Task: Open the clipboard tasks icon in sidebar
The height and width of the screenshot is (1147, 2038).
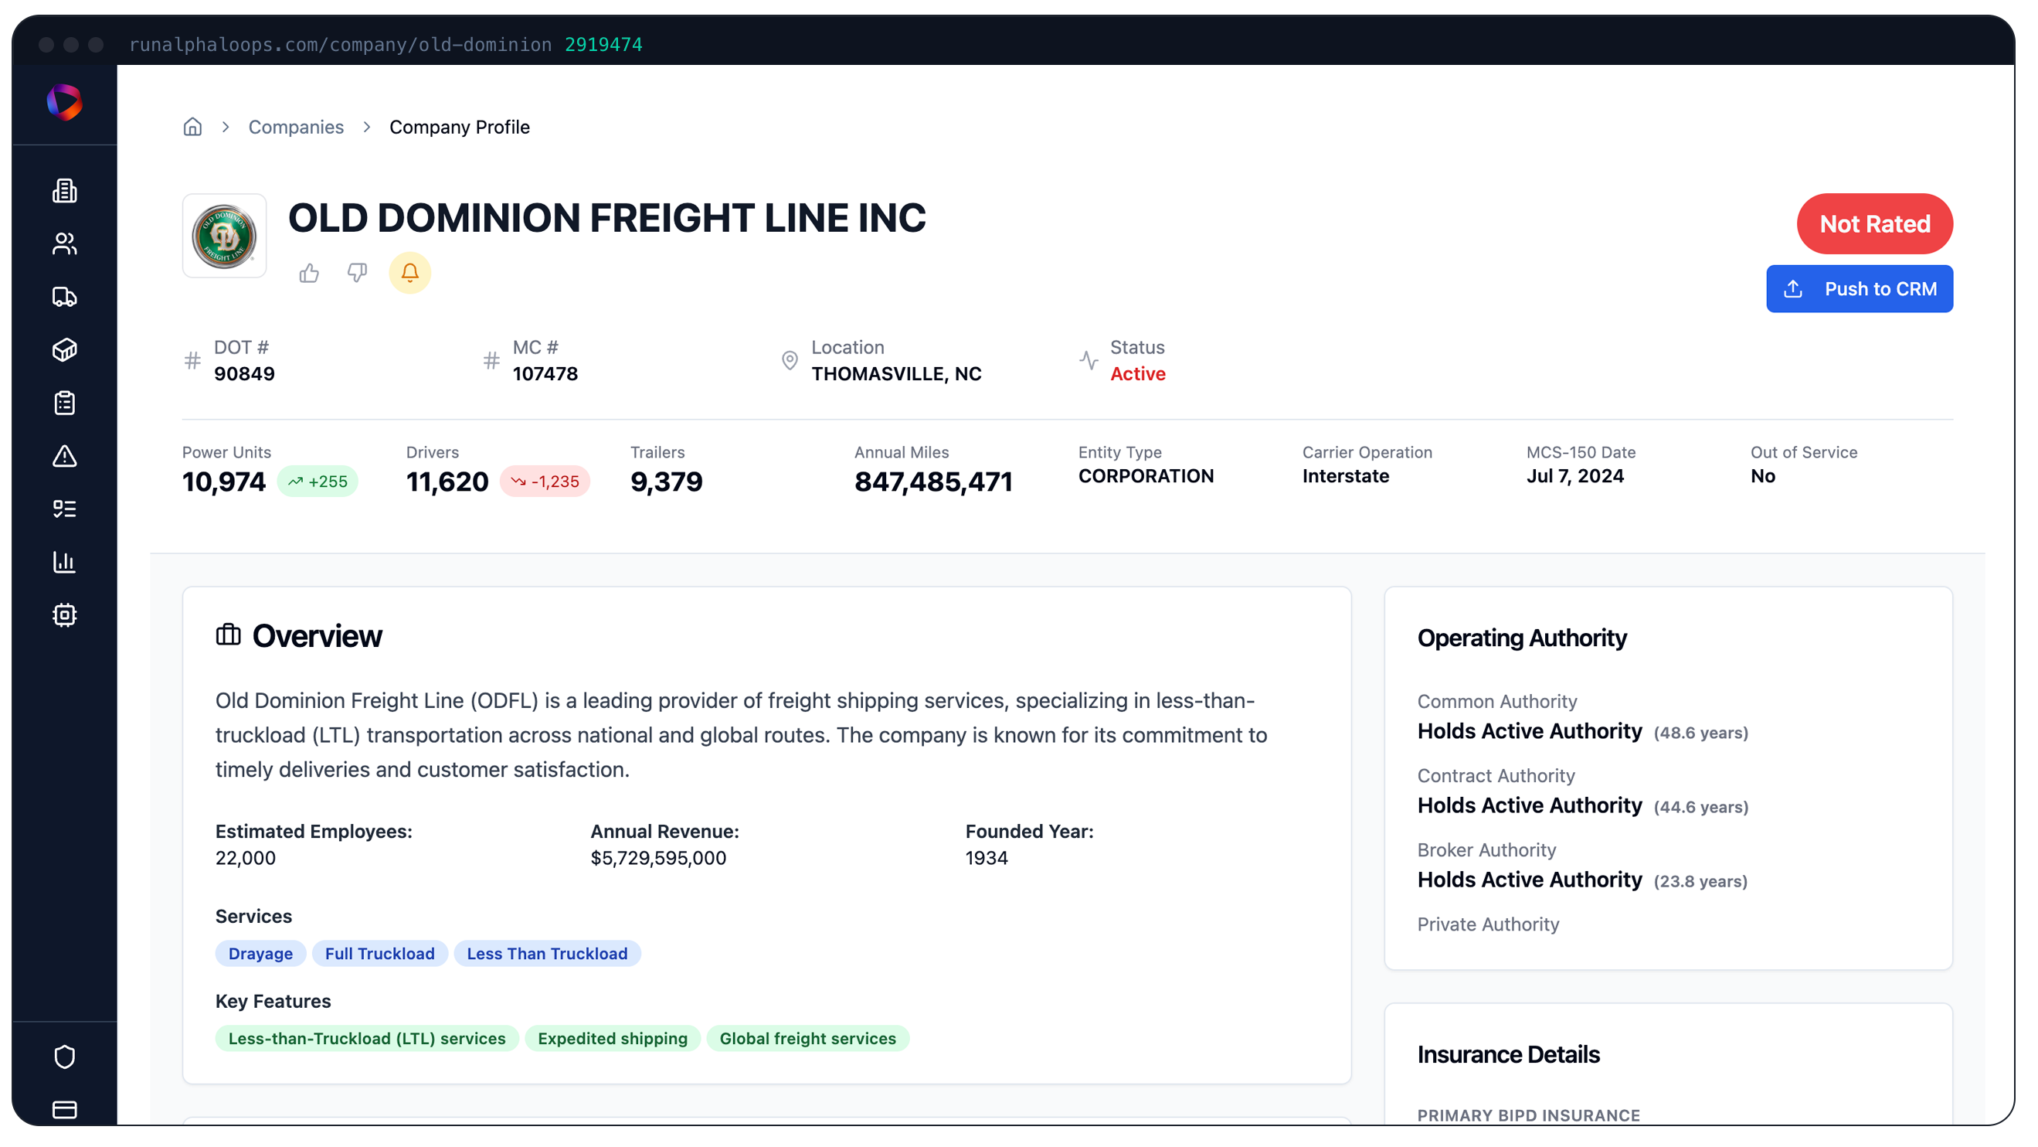Action: click(63, 402)
